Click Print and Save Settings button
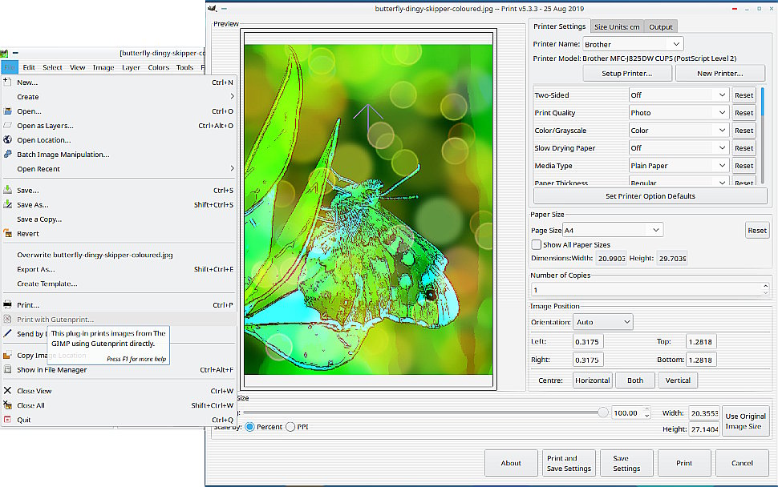This screenshot has height=487, width=778. (x=569, y=463)
